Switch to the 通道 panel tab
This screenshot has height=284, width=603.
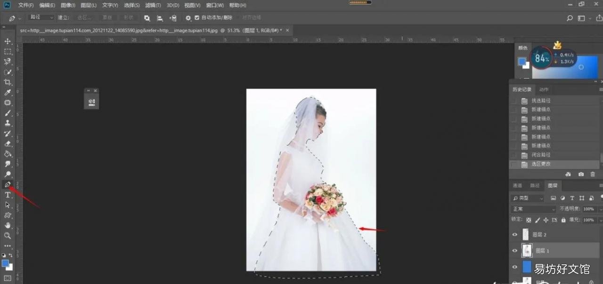point(517,186)
